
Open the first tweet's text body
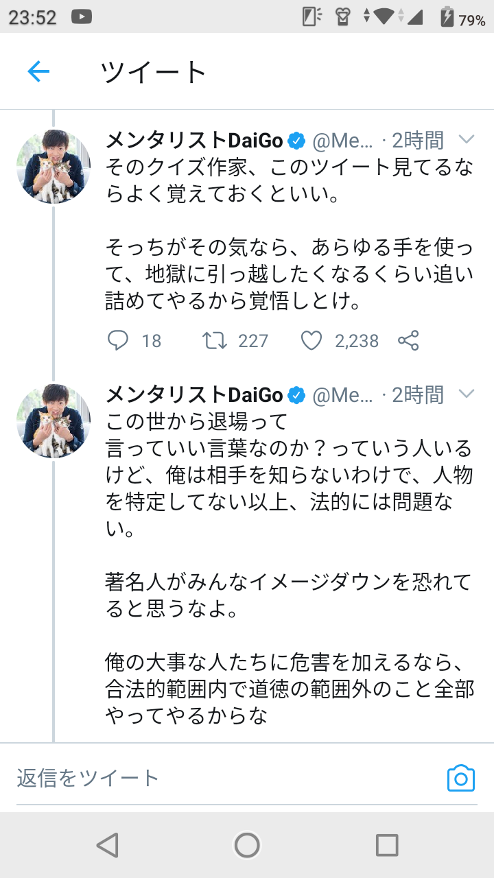click(x=288, y=233)
